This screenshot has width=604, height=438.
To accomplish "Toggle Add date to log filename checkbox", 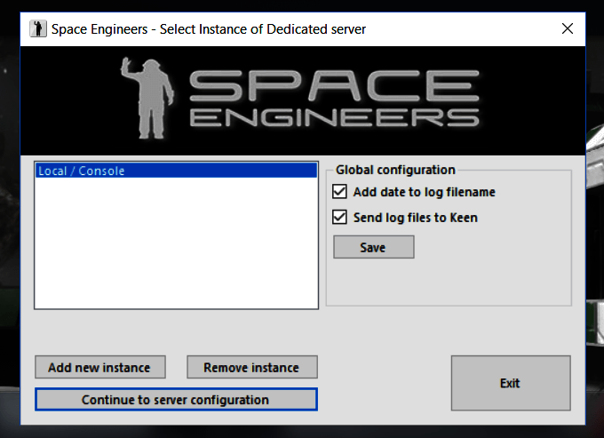I will click(339, 191).
